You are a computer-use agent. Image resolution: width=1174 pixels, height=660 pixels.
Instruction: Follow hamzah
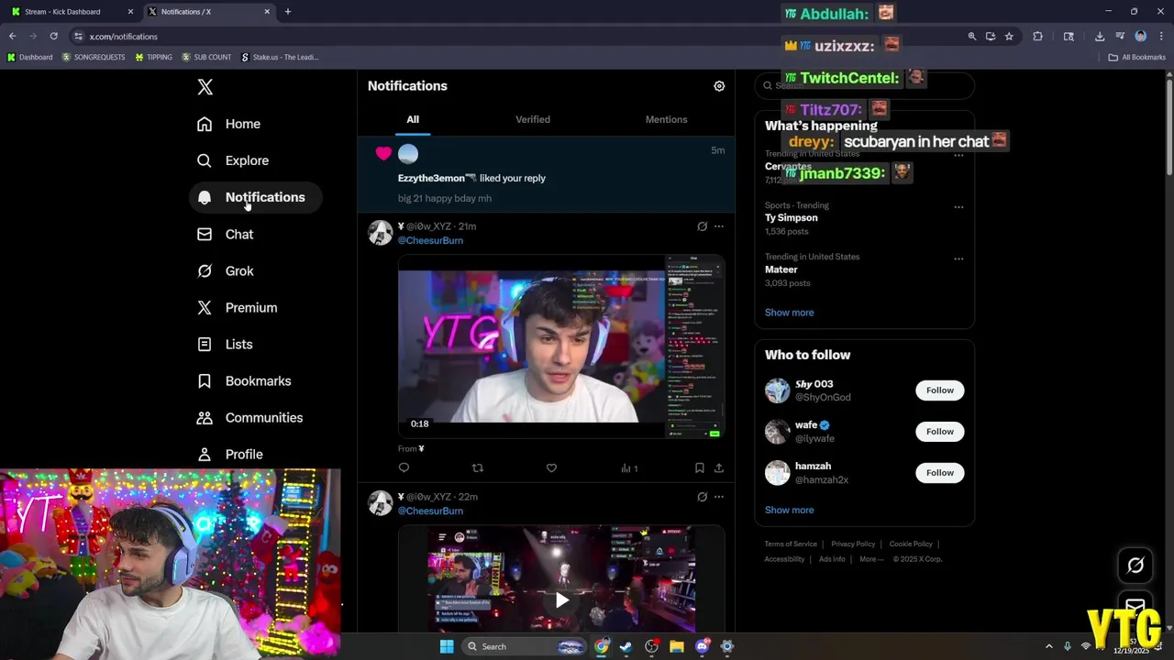tap(939, 473)
